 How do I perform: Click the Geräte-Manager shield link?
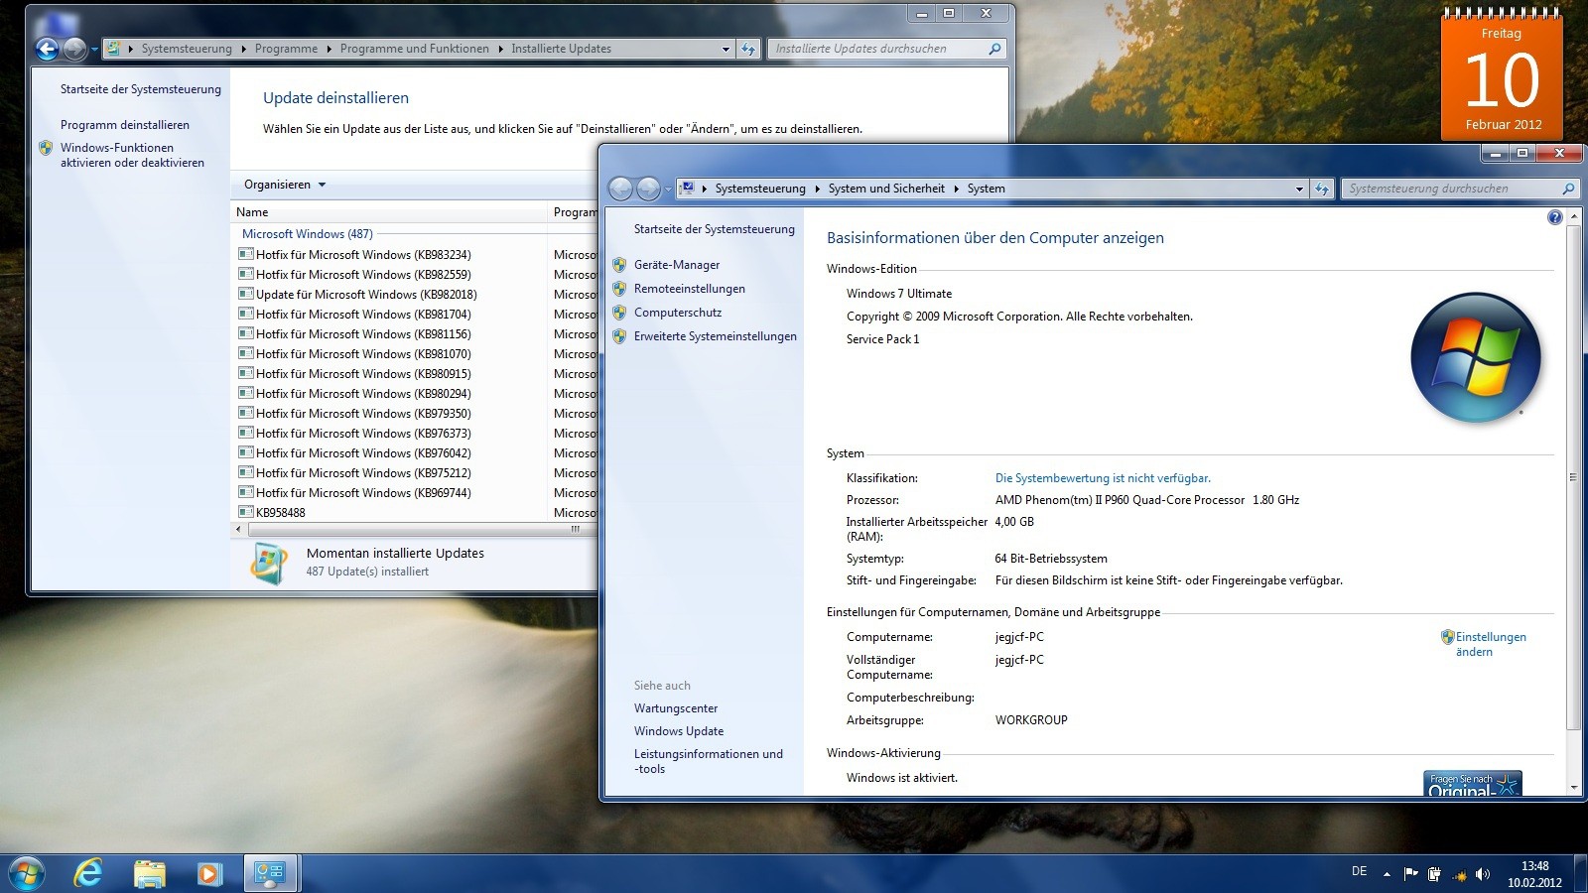click(677, 265)
